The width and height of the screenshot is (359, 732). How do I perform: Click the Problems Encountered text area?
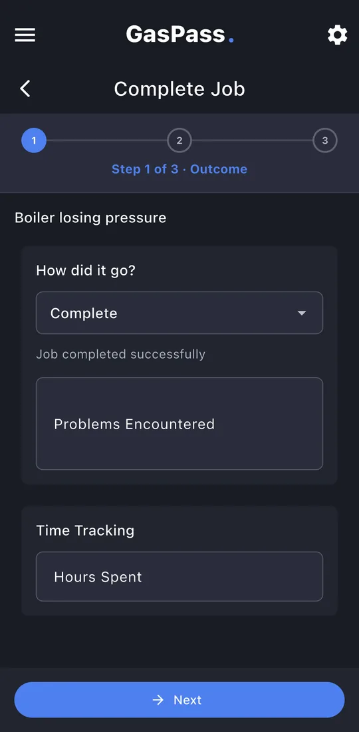coord(179,423)
